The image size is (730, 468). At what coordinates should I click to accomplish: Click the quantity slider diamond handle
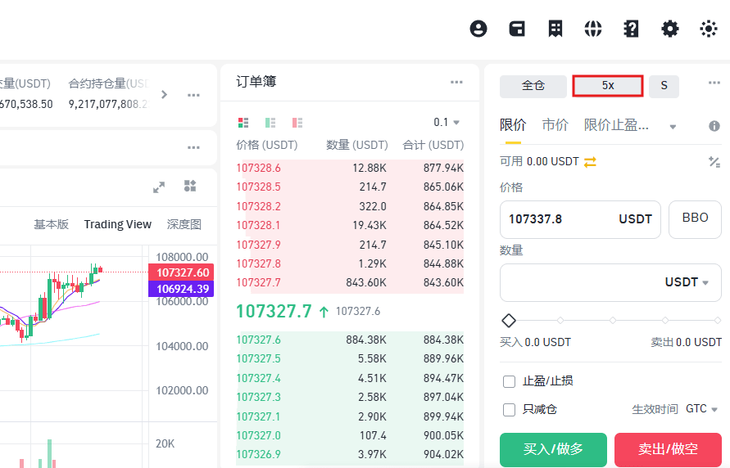[509, 320]
